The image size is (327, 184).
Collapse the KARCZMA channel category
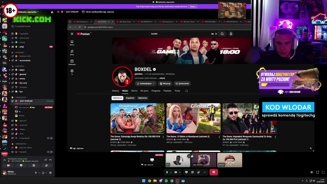20,66
